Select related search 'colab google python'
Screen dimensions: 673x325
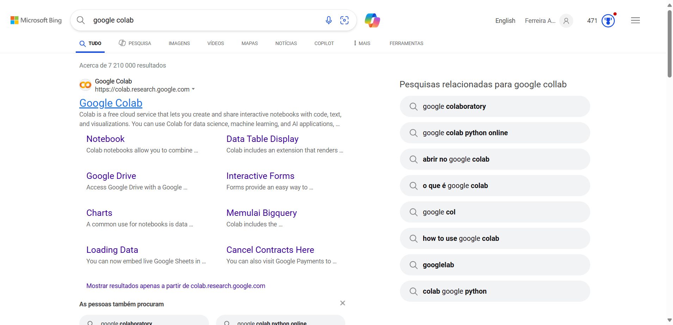495,291
